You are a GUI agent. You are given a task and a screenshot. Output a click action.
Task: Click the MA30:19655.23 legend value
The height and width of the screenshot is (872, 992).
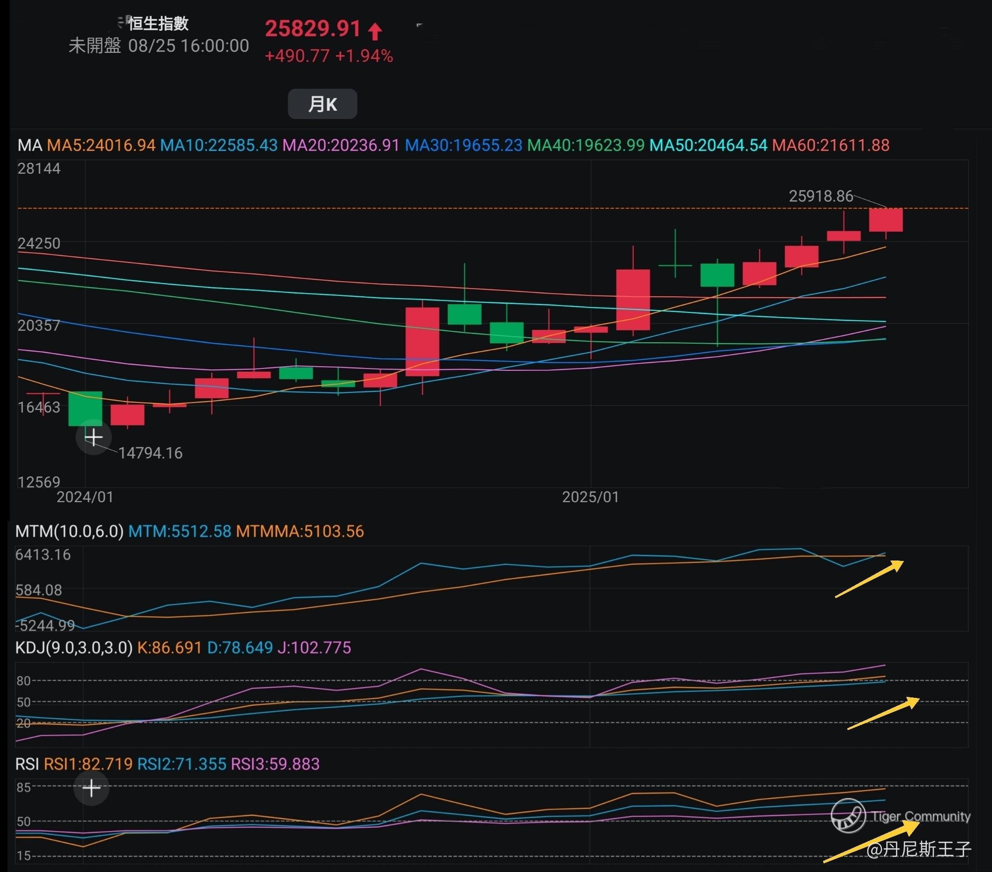463,145
